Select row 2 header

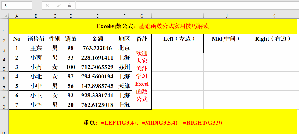pos(4,38)
